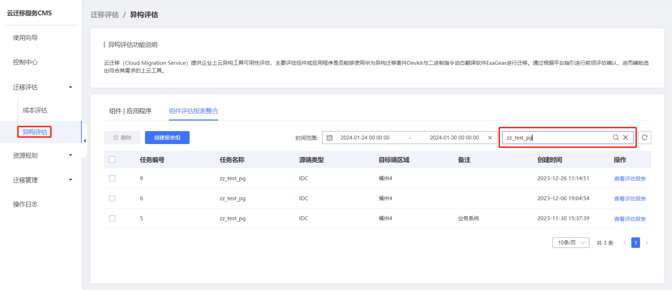The image size is (672, 290).
Task: Switch to the 组件 | 应用程序 tab
Action: click(130, 111)
